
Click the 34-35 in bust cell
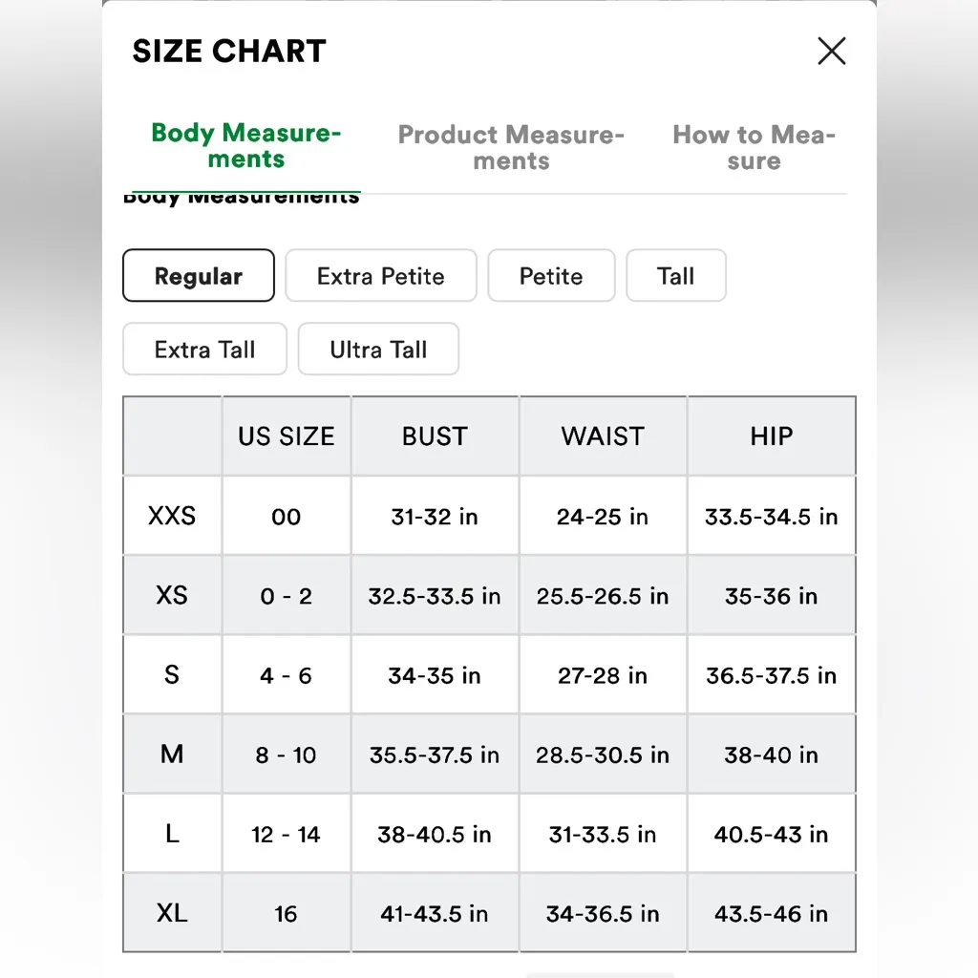[x=435, y=675]
